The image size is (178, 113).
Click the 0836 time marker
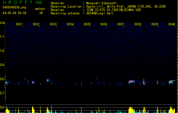coord(104,24)
